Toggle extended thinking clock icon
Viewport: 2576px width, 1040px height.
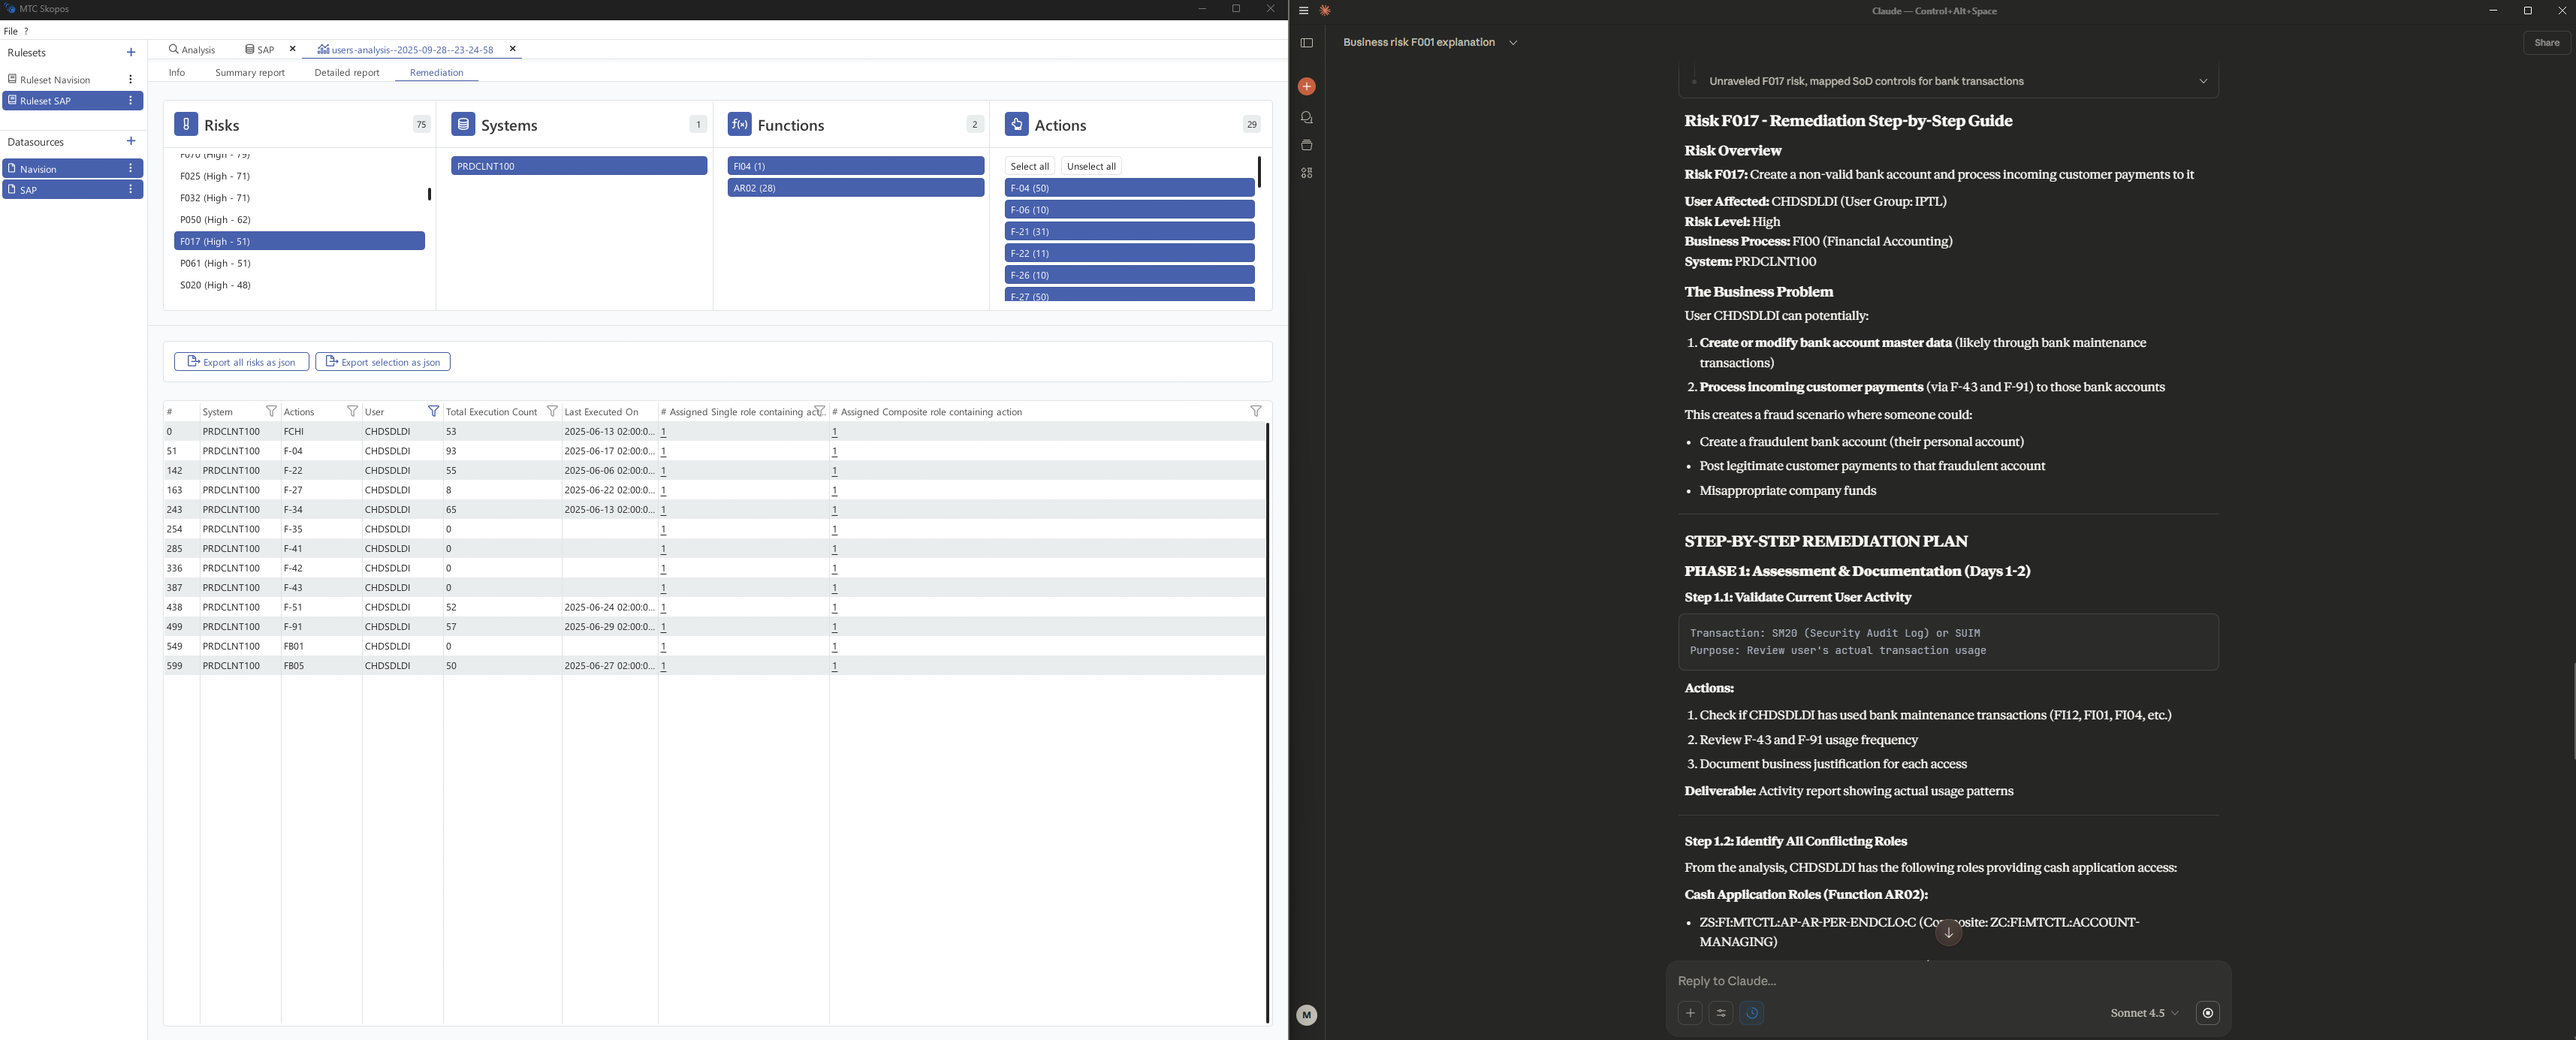(1751, 1013)
